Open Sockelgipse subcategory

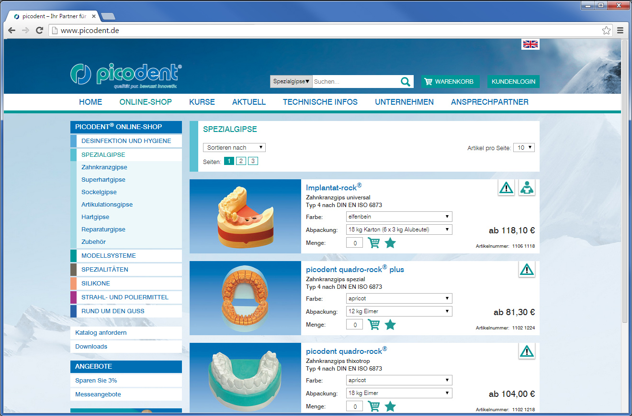coord(99,192)
